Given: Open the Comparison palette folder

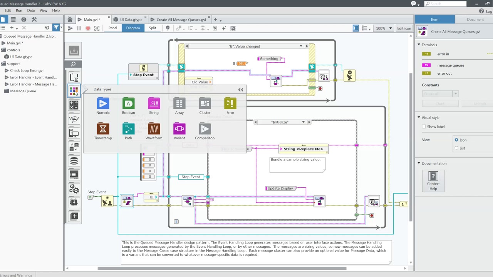Looking at the screenshot, I should click(205, 132).
